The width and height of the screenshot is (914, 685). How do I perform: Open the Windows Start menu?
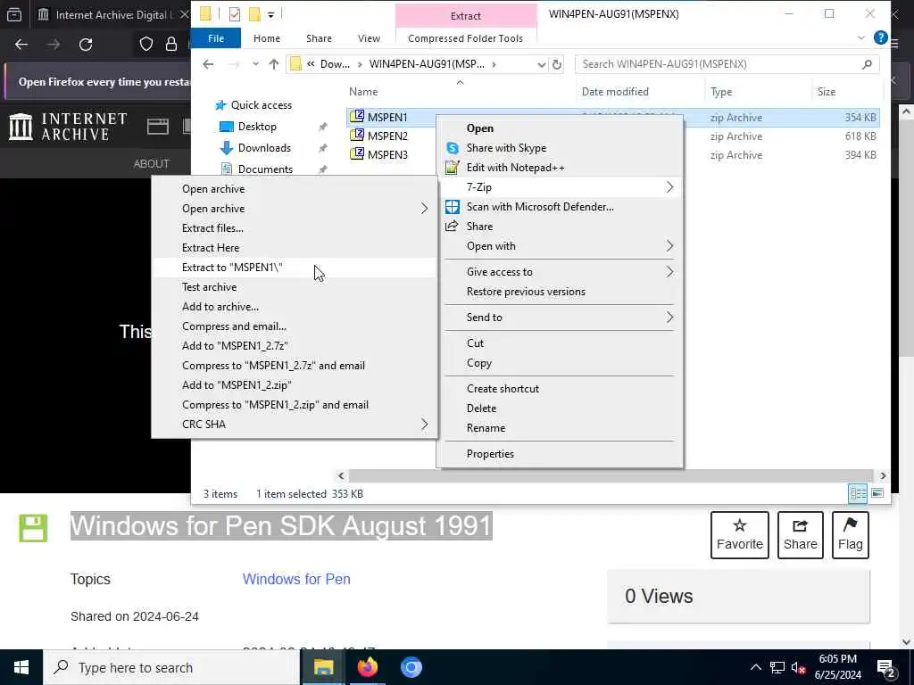pos(21,667)
